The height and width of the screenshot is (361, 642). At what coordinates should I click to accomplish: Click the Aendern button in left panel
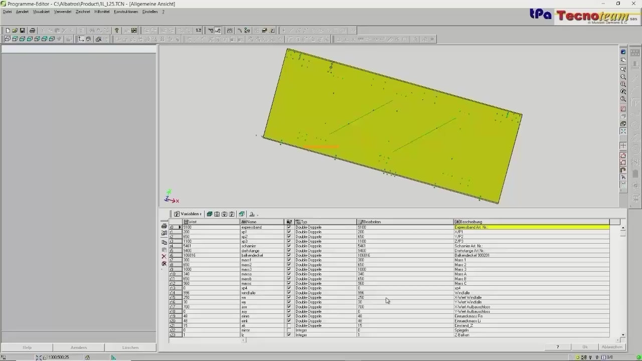click(78, 347)
